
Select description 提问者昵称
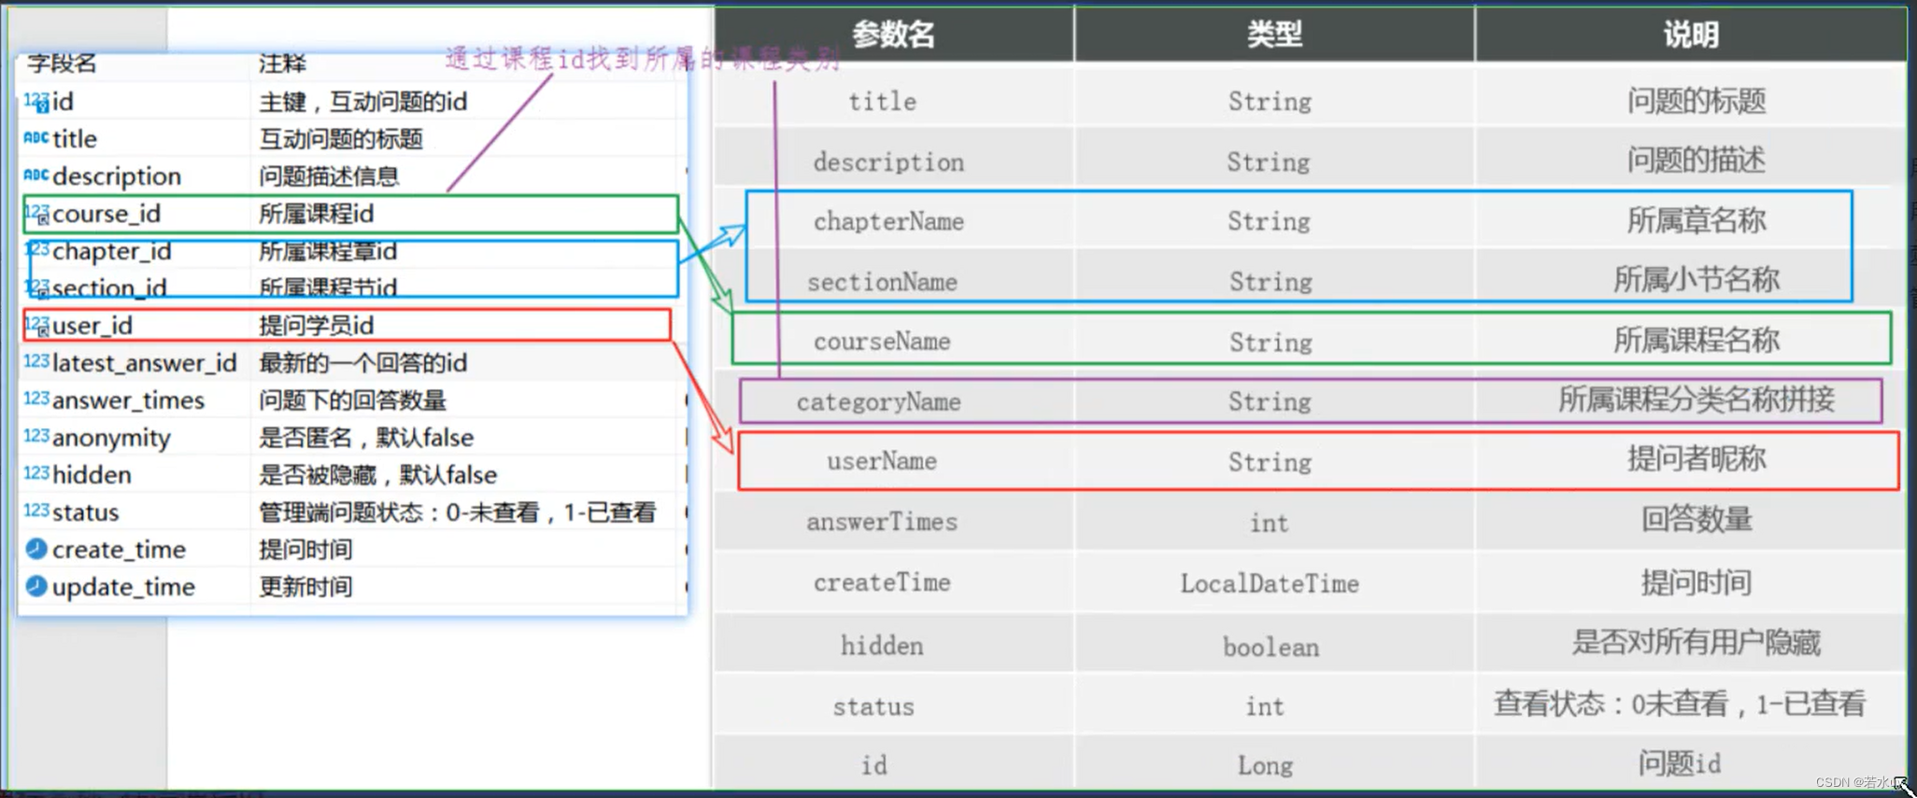[x=1697, y=459]
